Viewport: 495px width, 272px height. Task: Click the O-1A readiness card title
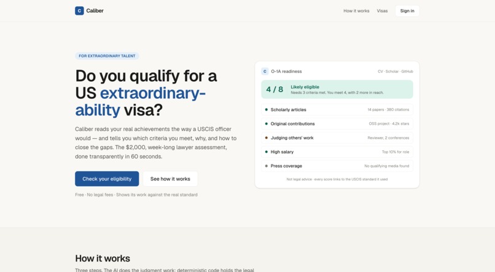click(x=286, y=71)
